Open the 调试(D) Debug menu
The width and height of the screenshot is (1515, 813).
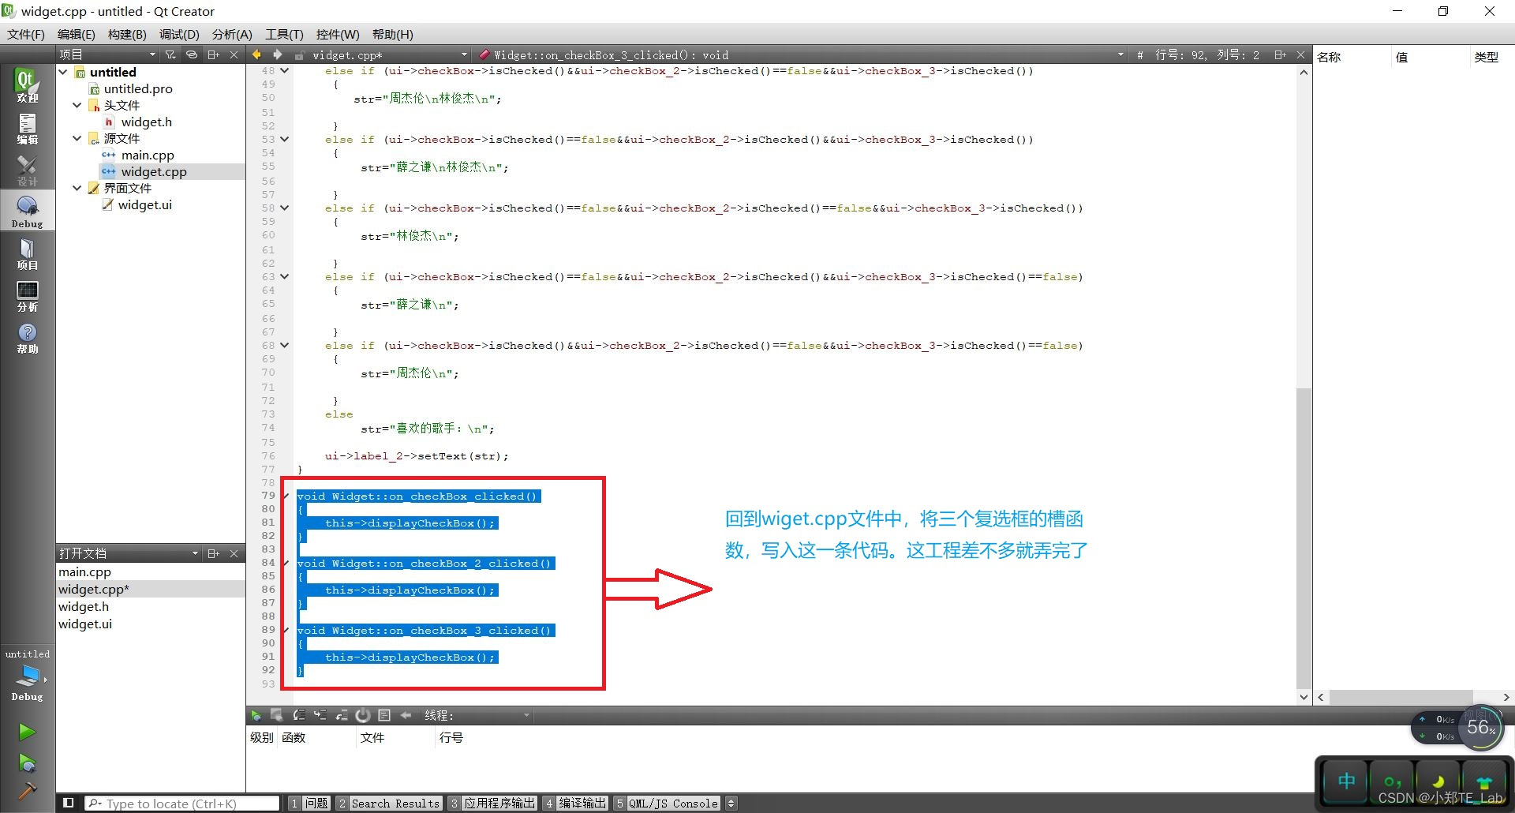[x=179, y=34]
